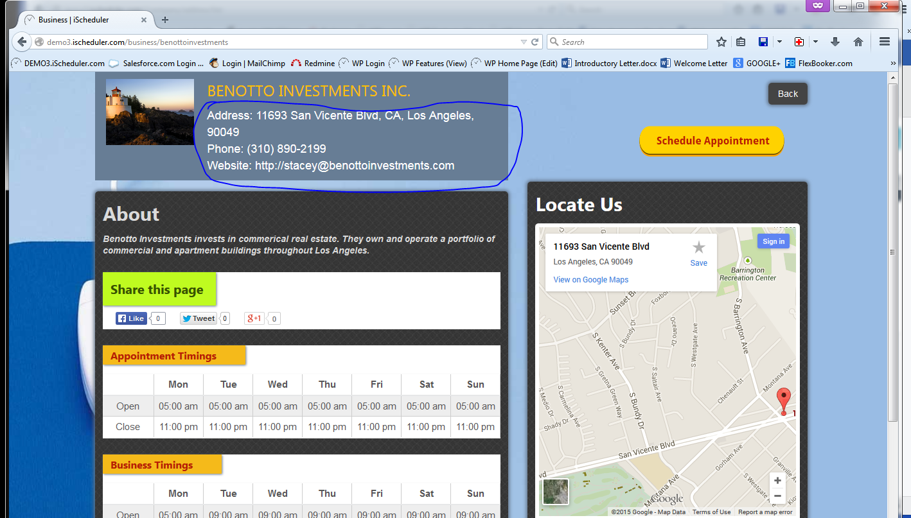Viewport: 911px width, 518px height.
Task: Open the WP Login bookmark
Action: [362, 63]
